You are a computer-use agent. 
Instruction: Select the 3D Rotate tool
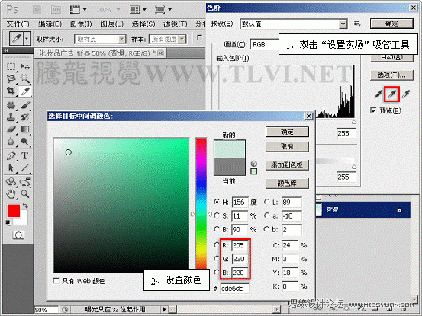click(11, 182)
